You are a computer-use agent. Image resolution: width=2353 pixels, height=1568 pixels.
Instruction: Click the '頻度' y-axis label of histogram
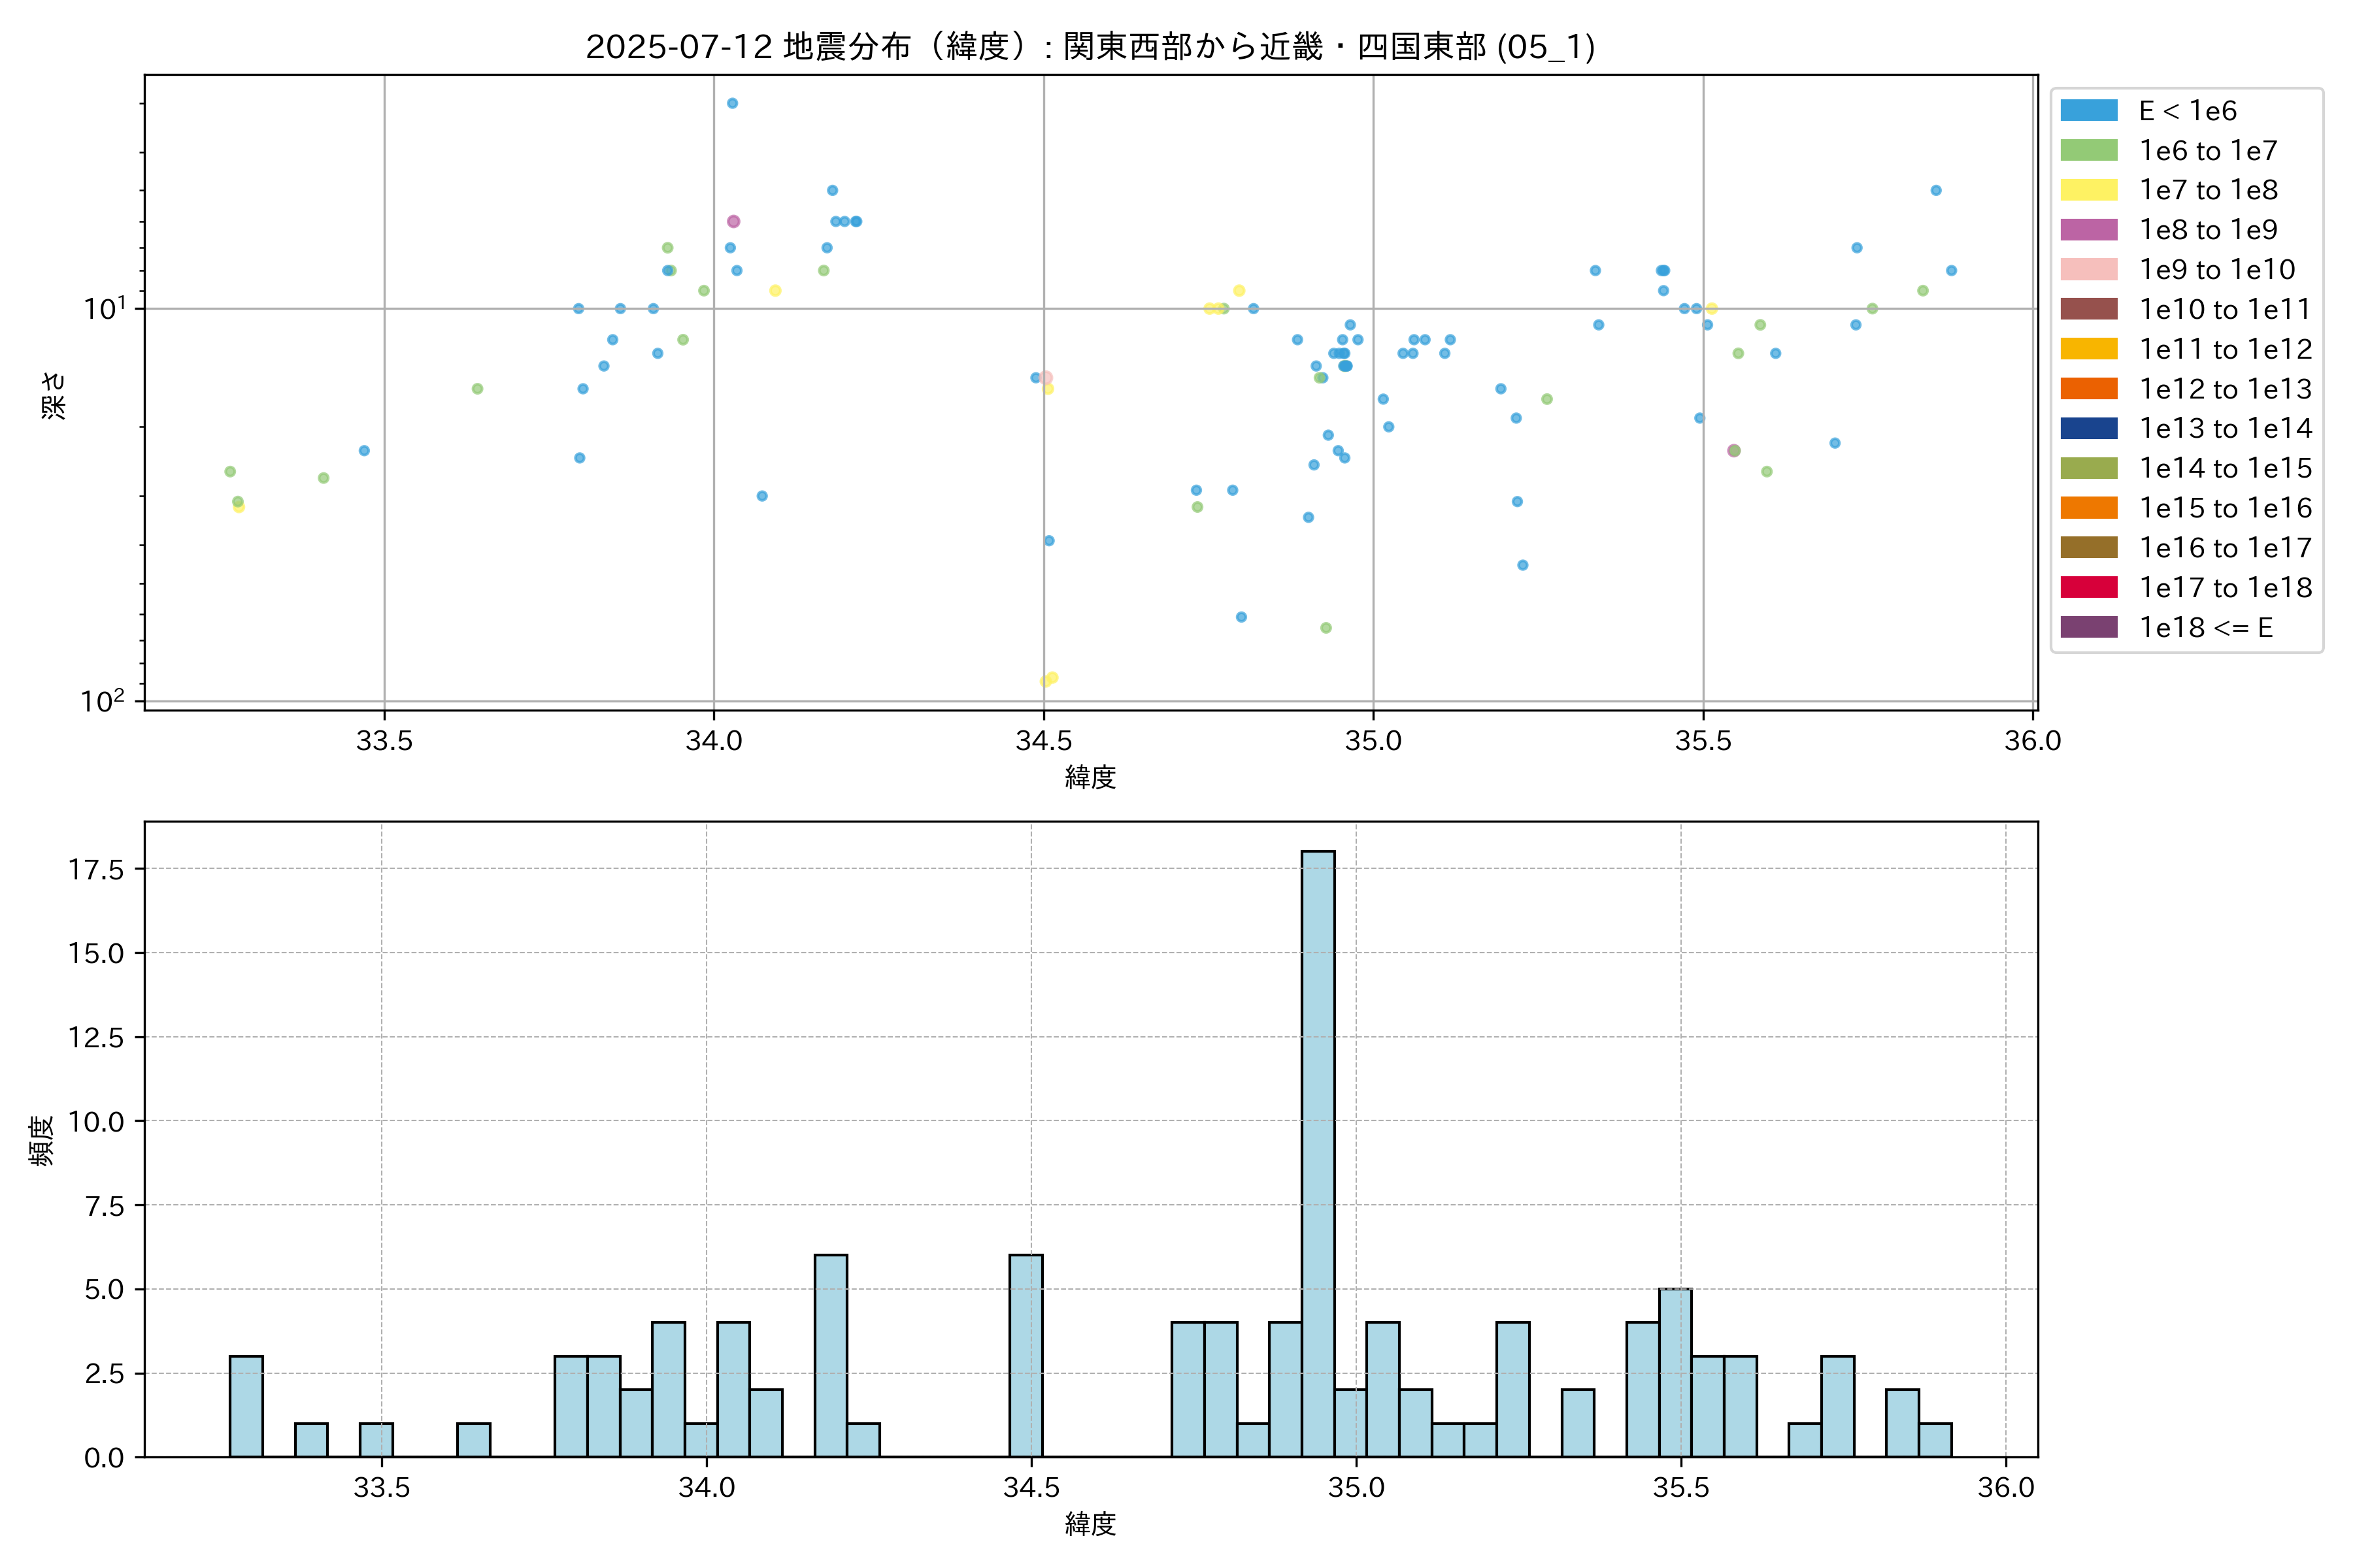pos(41,1141)
